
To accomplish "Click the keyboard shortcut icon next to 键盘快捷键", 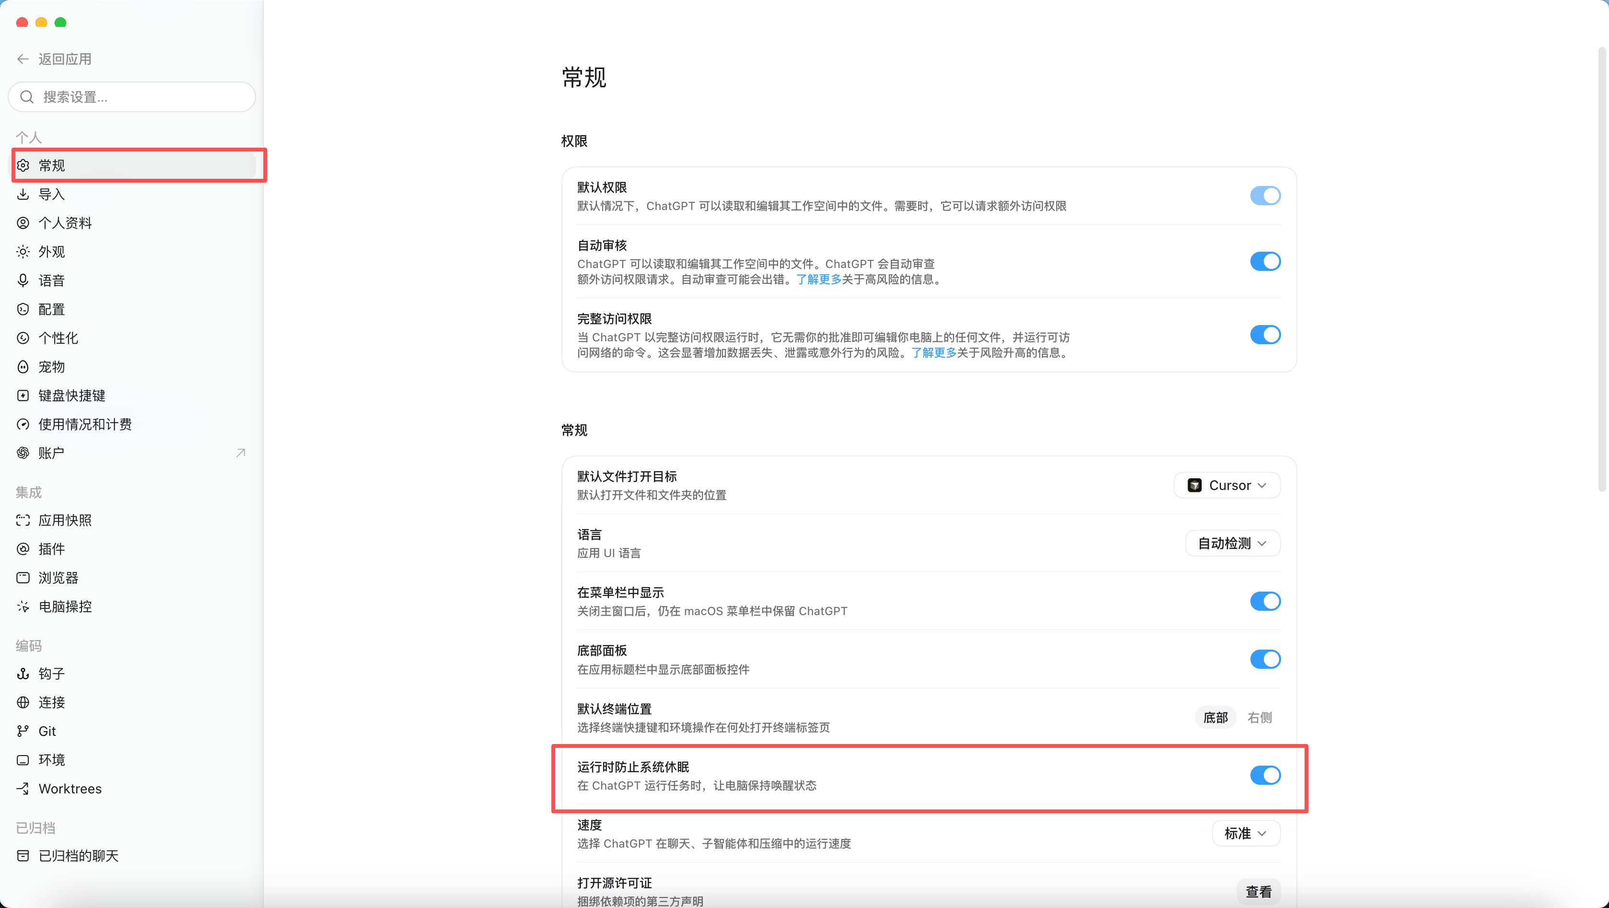I will tap(23, 396).
